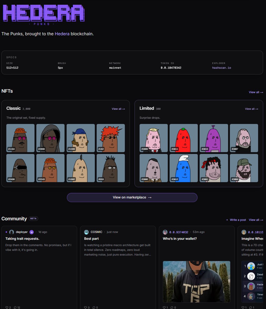Open the Who's in your wallet? post title

[x=180, y=239]
